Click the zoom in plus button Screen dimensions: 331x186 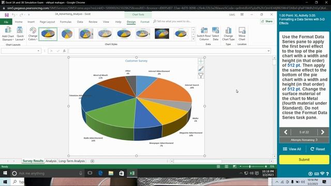pyautogui.click(x=266, y=166)
